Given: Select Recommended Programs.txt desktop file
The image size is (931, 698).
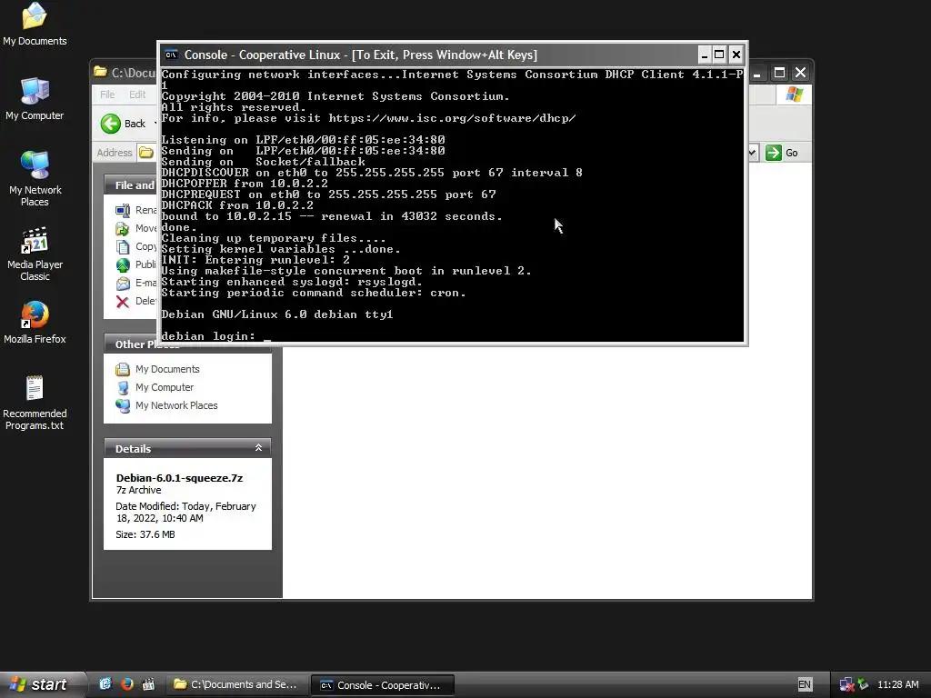Looking at the screenshot, I should point(35,403).
